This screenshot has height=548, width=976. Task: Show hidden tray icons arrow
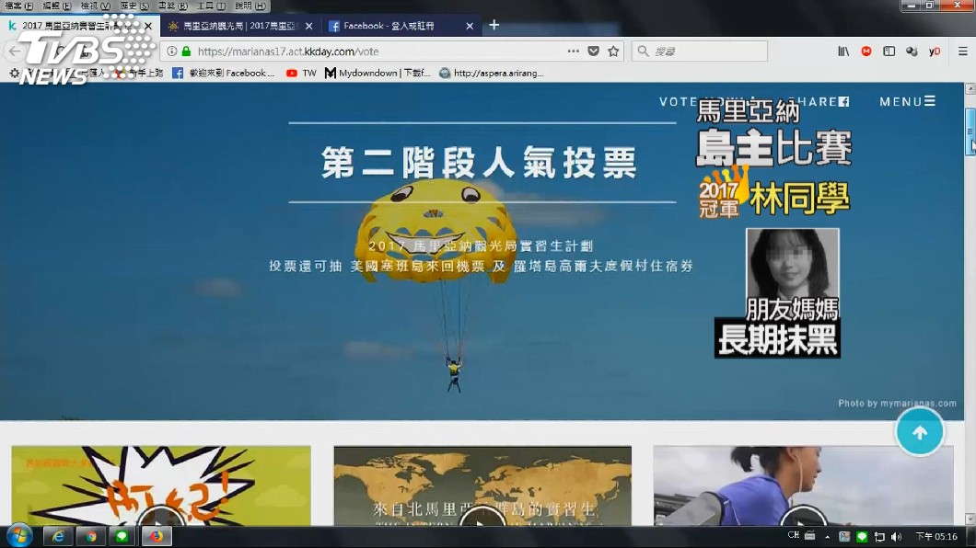pyautogui.click(x=827, y=537)
